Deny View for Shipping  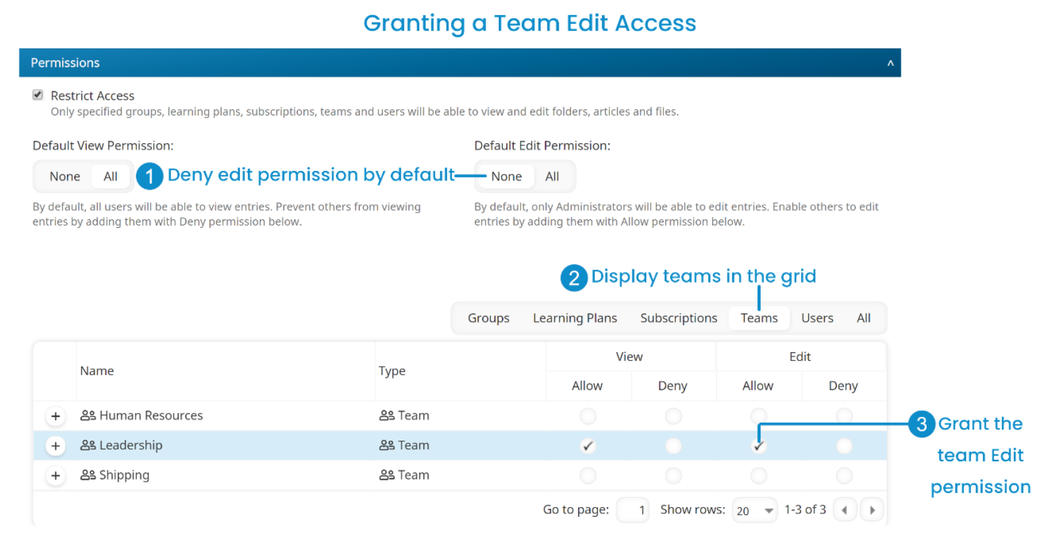(673, 476)
